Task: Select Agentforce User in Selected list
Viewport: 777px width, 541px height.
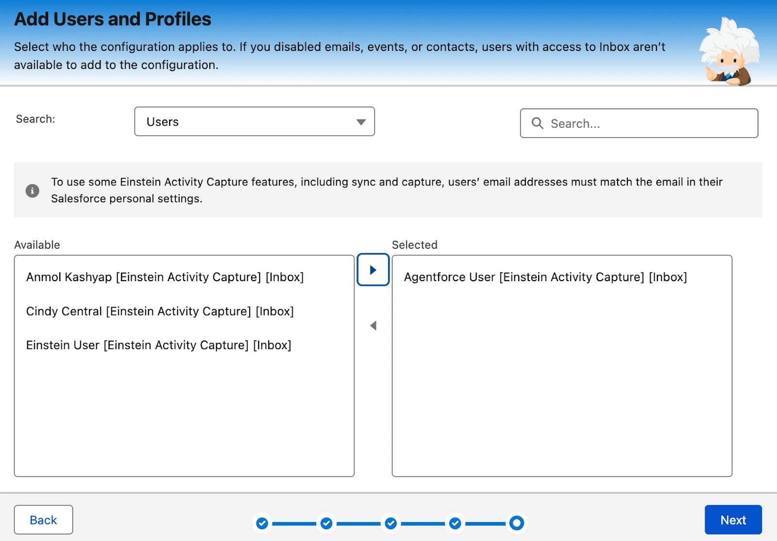Action: (545, 277)
